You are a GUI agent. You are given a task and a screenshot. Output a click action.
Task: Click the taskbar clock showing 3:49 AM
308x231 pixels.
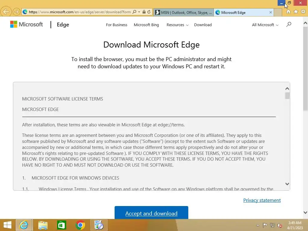pyautogui.click(x=295, y=225)
